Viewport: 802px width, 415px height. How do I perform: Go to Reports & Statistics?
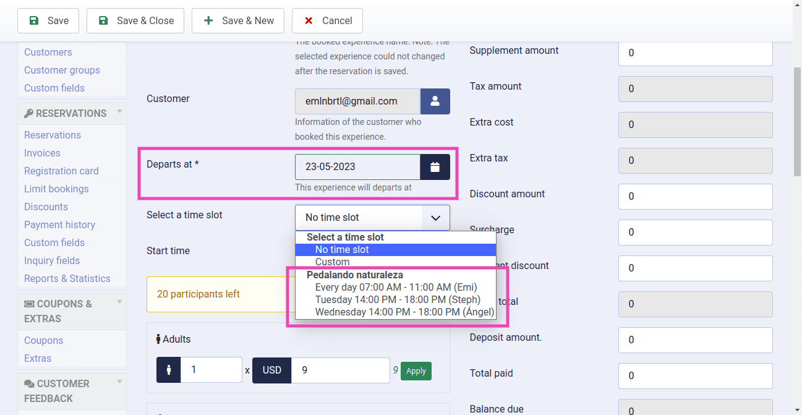pyautogui.click(x=67, y=278)
